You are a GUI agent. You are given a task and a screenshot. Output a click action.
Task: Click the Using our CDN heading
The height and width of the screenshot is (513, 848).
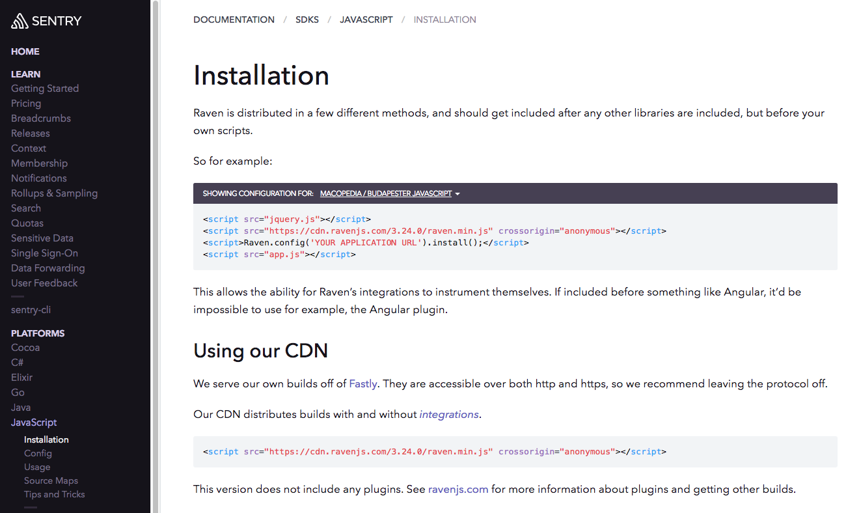point(260,351)
